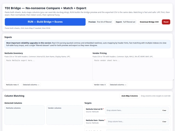The height and width of the screenshot is (131, 175).
Task: Click the NetSuite rows: 0 badge
Action: (x=12, y=85)
